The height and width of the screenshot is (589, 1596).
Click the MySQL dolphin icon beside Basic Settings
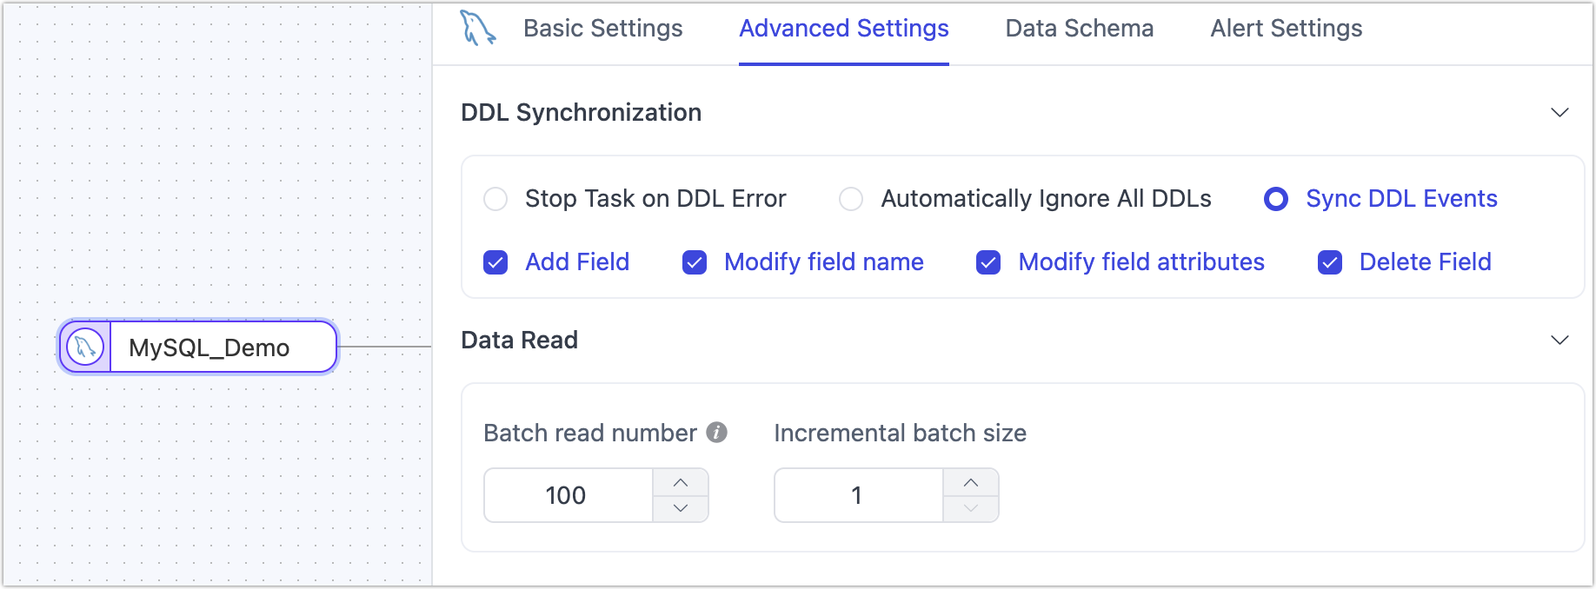pos(477,28)
